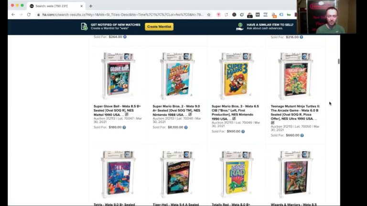Click help icon next to $900.00
The height and width of the screenshot is (206, 367).
[x=243, y=132]
